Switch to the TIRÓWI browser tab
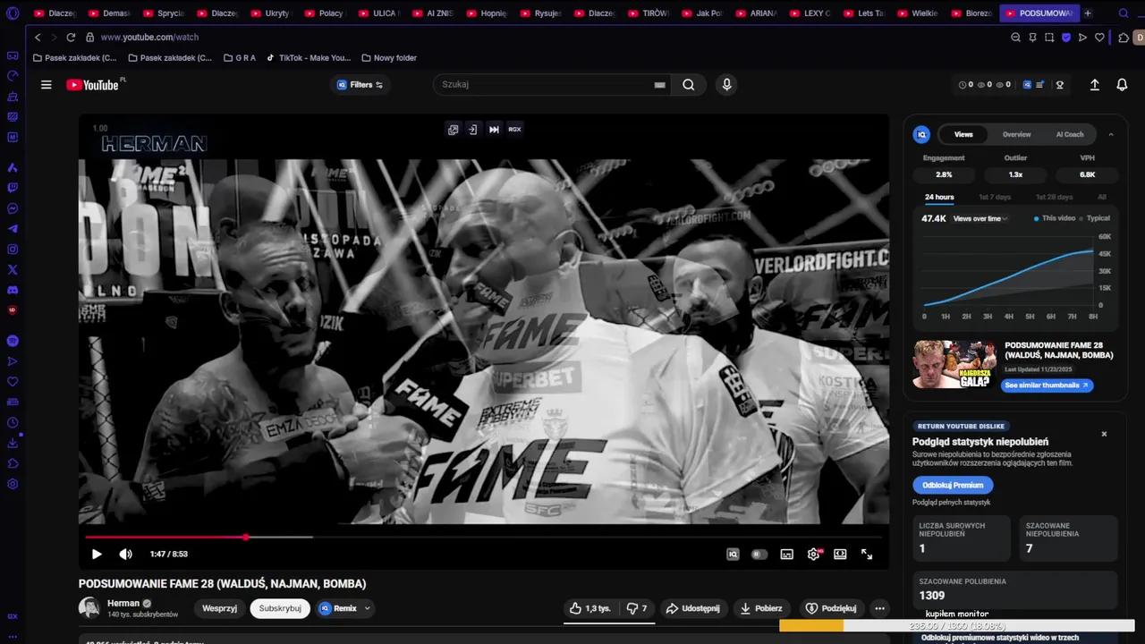This screenshot has height=644, width=1145. pos(649,13)
